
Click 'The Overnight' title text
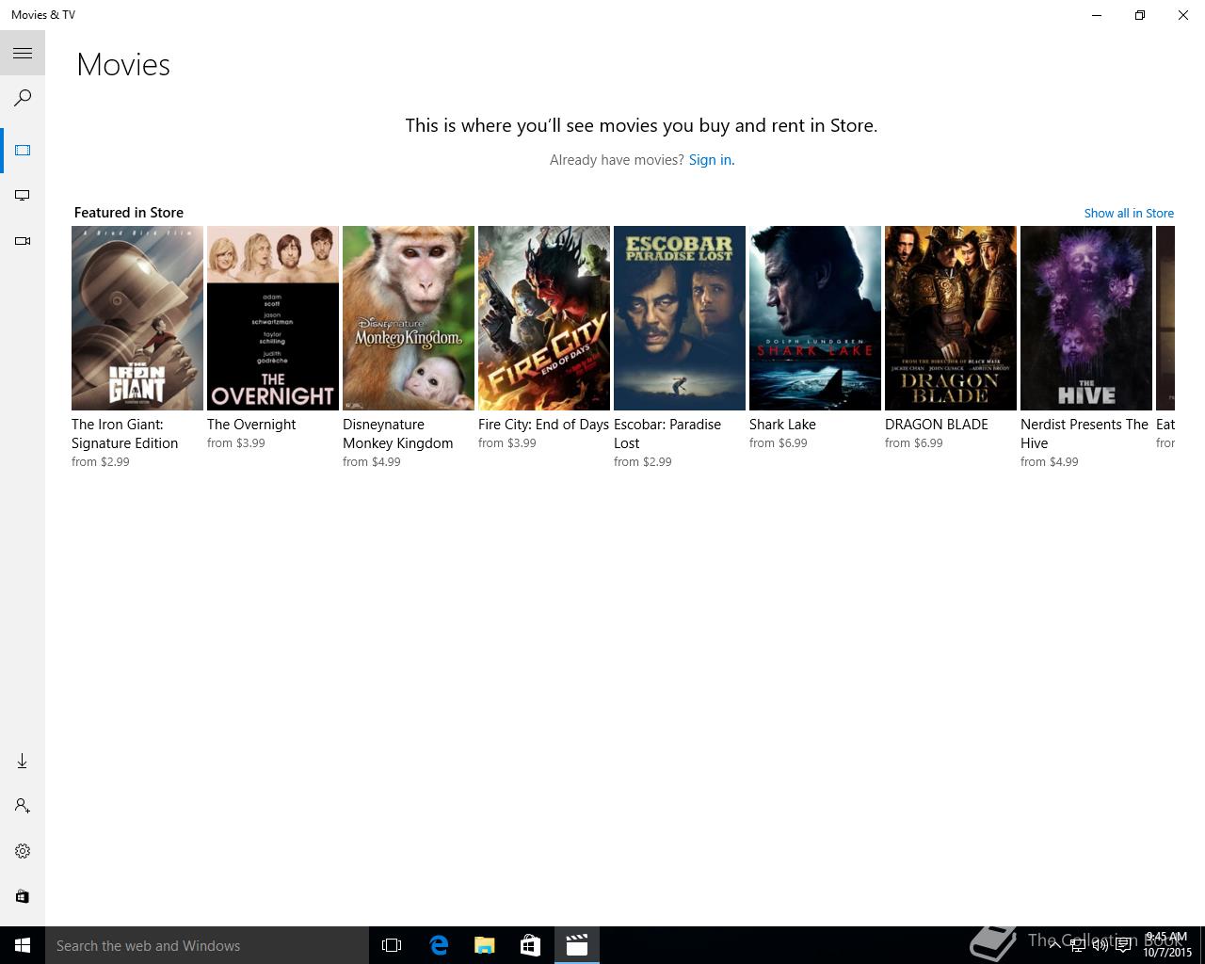pos(251,425)
